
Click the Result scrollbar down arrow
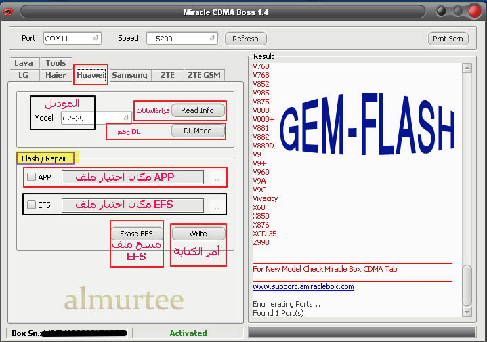point(467,312)
